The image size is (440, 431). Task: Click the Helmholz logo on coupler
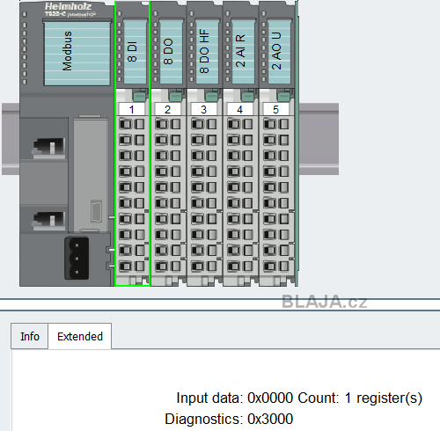click(68, 6)
